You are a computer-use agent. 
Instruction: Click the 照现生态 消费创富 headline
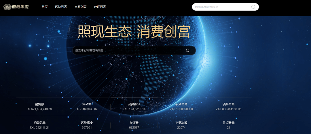(134, 31)
